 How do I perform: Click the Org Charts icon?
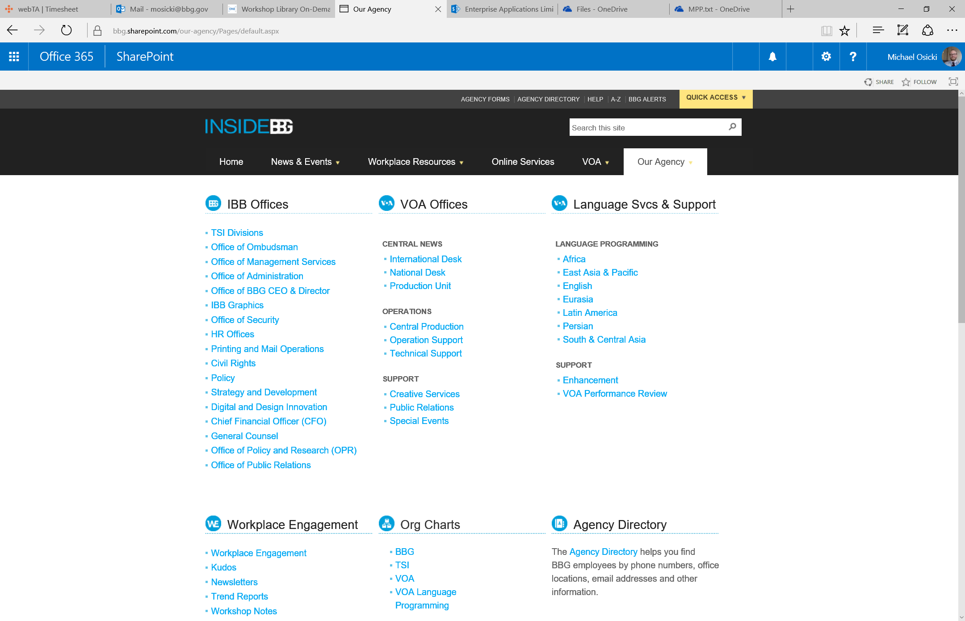(x=386, y=524)
